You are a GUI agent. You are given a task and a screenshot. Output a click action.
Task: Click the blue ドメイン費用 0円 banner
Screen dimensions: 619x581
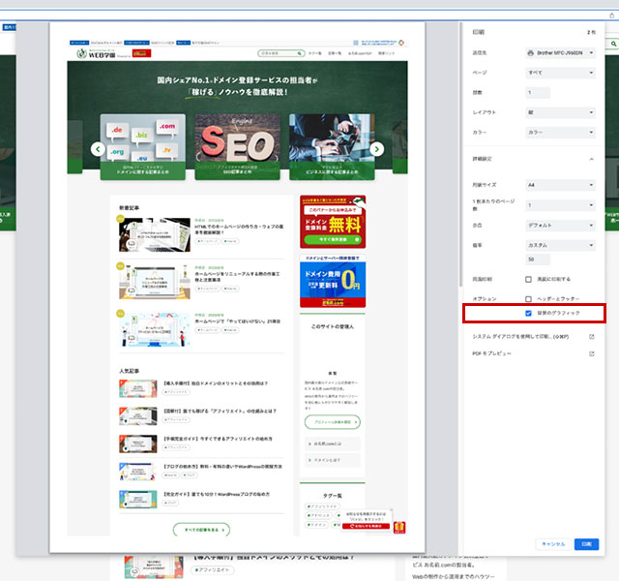point(333,281)
